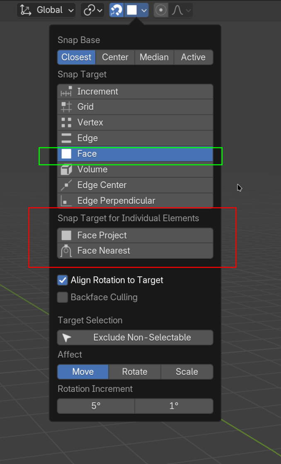
Task: Click the Edge Perpendicular icon
Action: (x=66, y=201)
